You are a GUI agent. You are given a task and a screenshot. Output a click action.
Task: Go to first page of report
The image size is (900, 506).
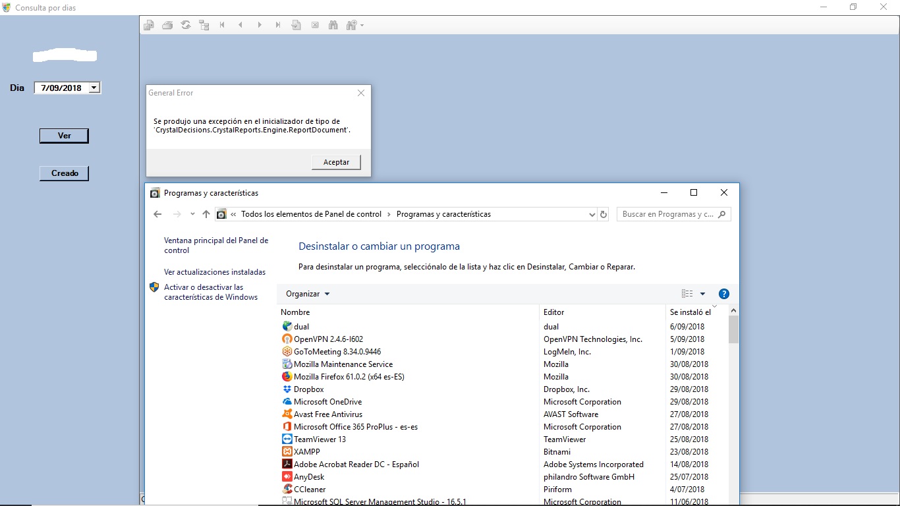[x=223, y=25]
